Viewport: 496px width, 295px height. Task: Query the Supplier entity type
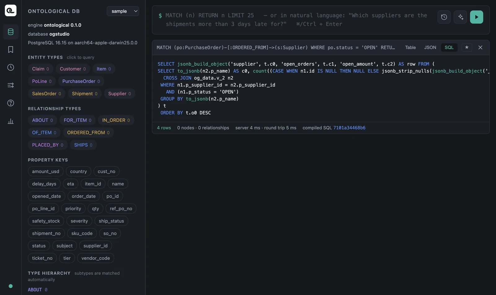(120, 94)
